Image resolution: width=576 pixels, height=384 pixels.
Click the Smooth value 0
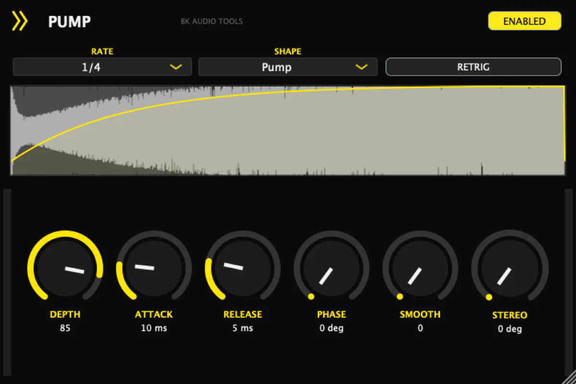pyautogui.click(x=420, y=328)
